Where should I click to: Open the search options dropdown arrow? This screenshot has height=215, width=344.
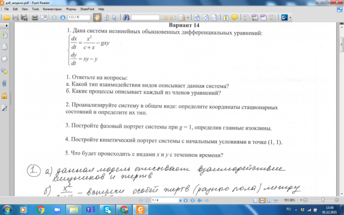188,18
